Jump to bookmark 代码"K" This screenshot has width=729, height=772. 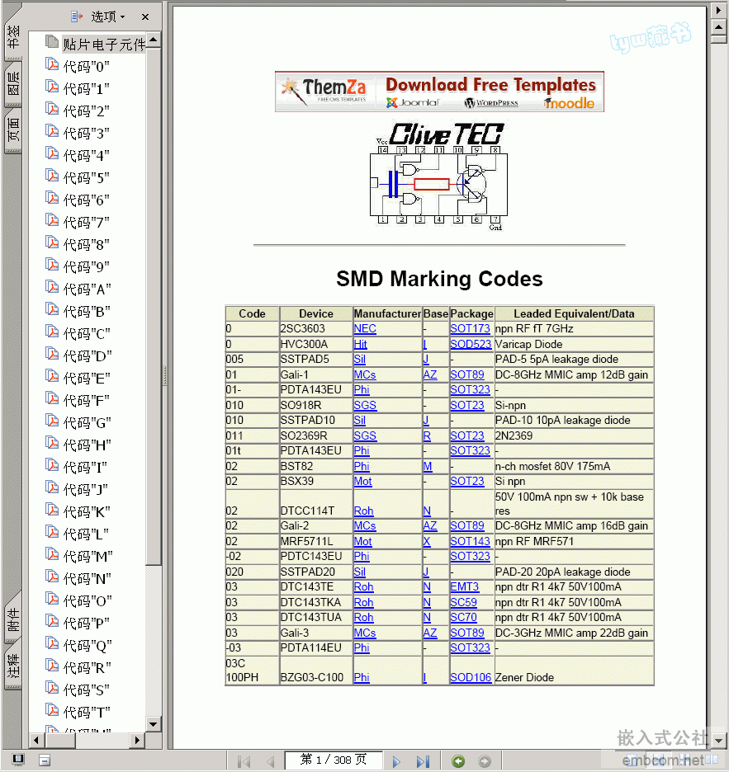coord(87,511)
